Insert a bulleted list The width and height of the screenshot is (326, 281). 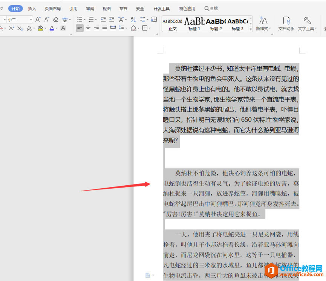pyautogui.click(x=80, y=20)
